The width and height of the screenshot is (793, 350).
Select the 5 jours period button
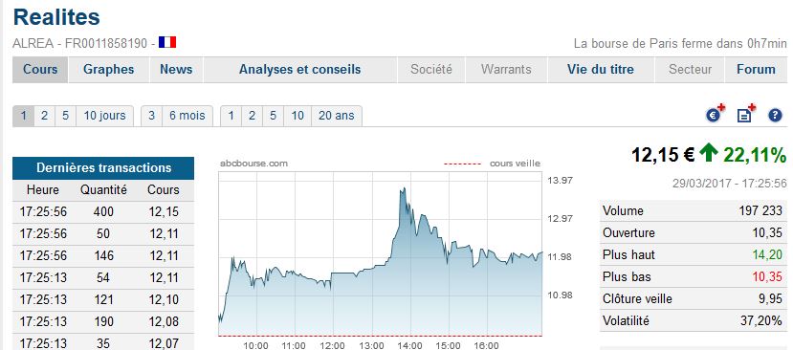click(x=65, y=116)
